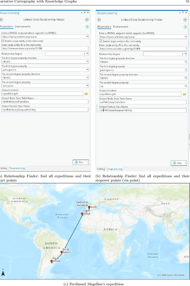This screenshot has width=190, height=286.
Task: Open first degree property 'participant in' in left panel
Action: [x=45, y=70]
